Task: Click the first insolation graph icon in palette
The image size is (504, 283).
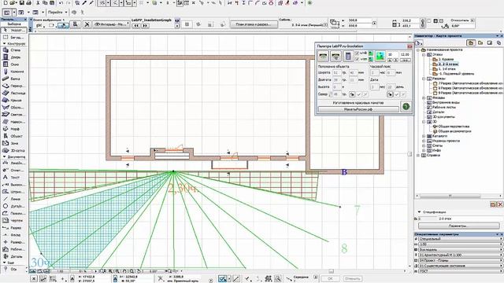Action: coord(324,56)
